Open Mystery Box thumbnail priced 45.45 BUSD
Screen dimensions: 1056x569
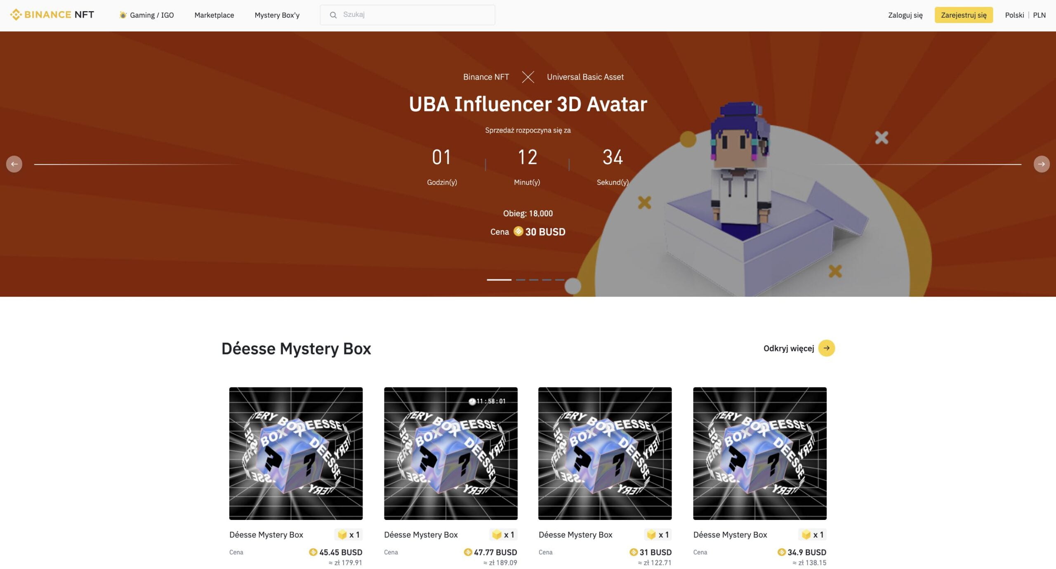point(296,453)
